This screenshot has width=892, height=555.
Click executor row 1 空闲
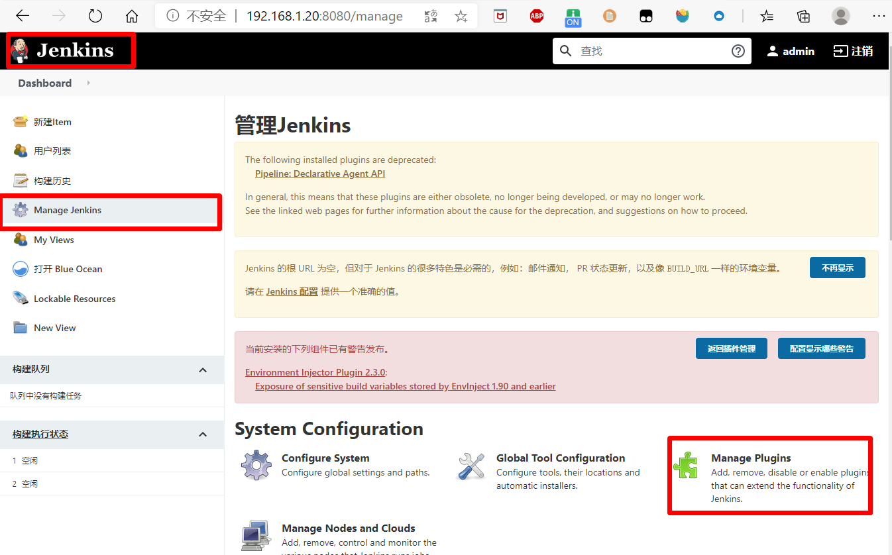point(112,460)
